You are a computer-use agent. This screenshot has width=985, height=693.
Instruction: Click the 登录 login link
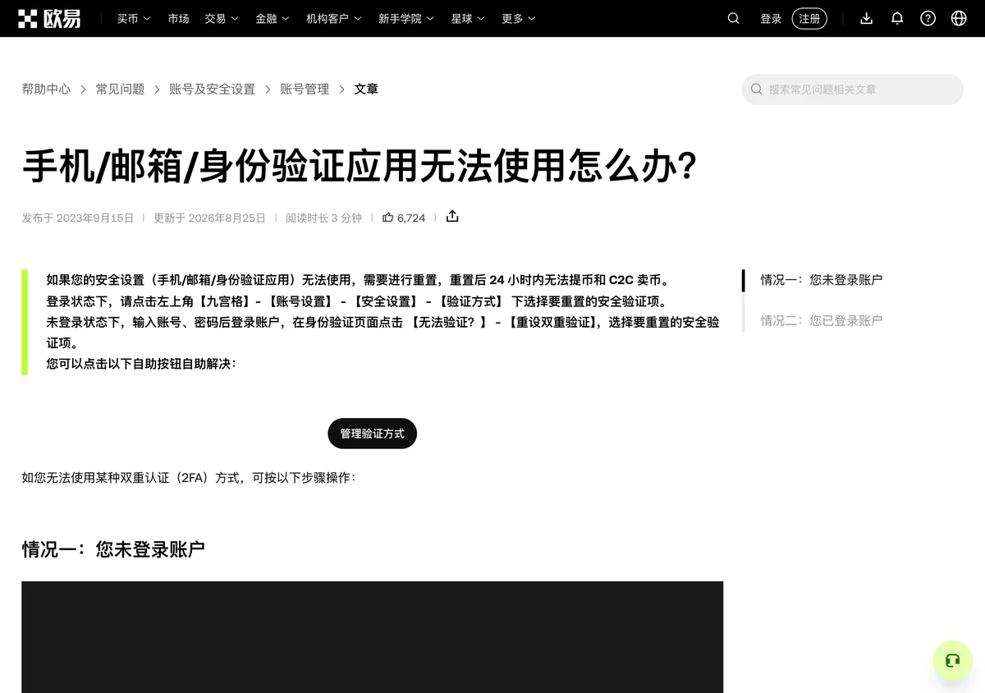(x=771, y=18)
